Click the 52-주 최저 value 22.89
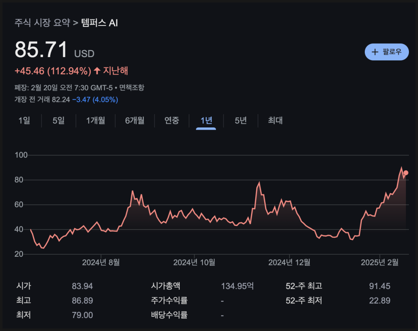This screenshot has height=331, width=418. pyautogui.click(x=379, y=301)
